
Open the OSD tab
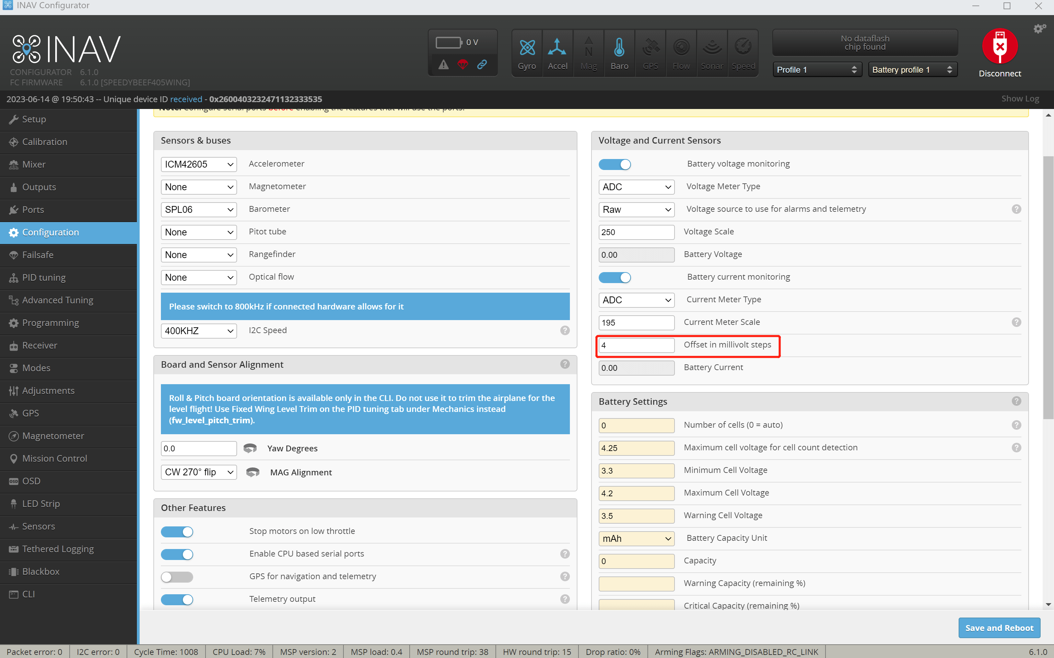(31, 481)
